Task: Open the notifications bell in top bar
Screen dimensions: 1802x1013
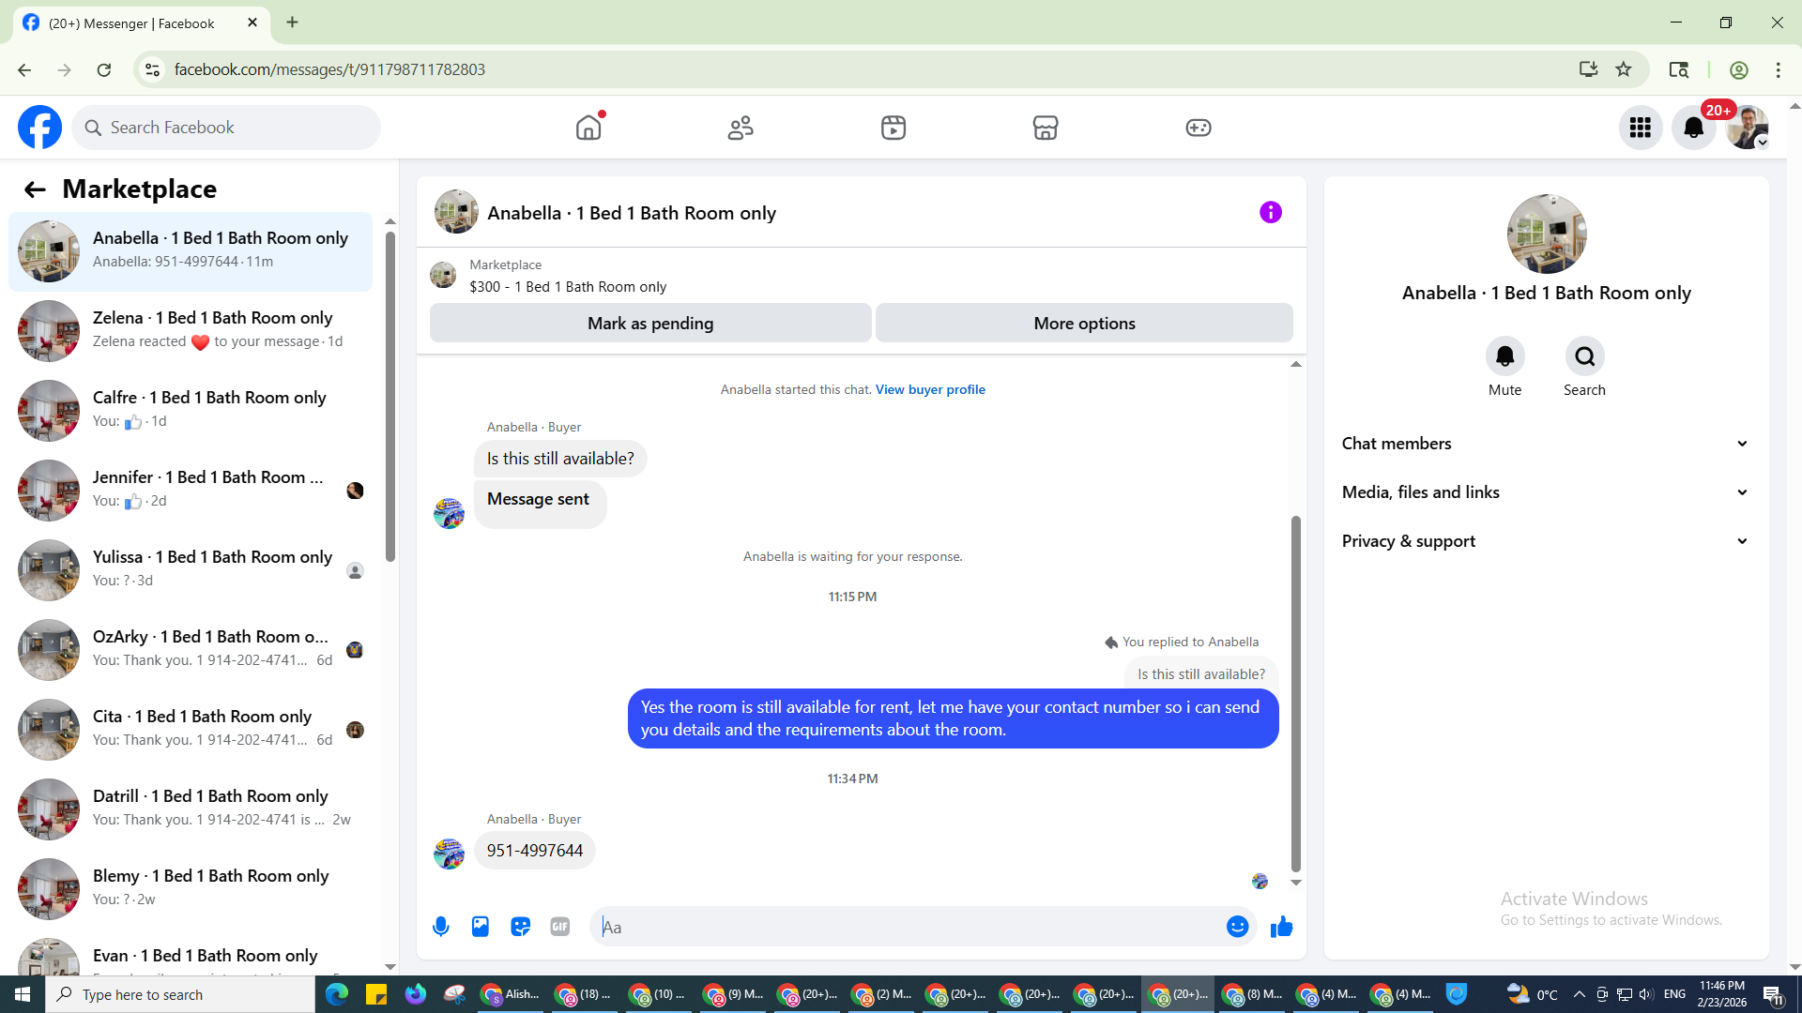Action: tap(1693, 128)
